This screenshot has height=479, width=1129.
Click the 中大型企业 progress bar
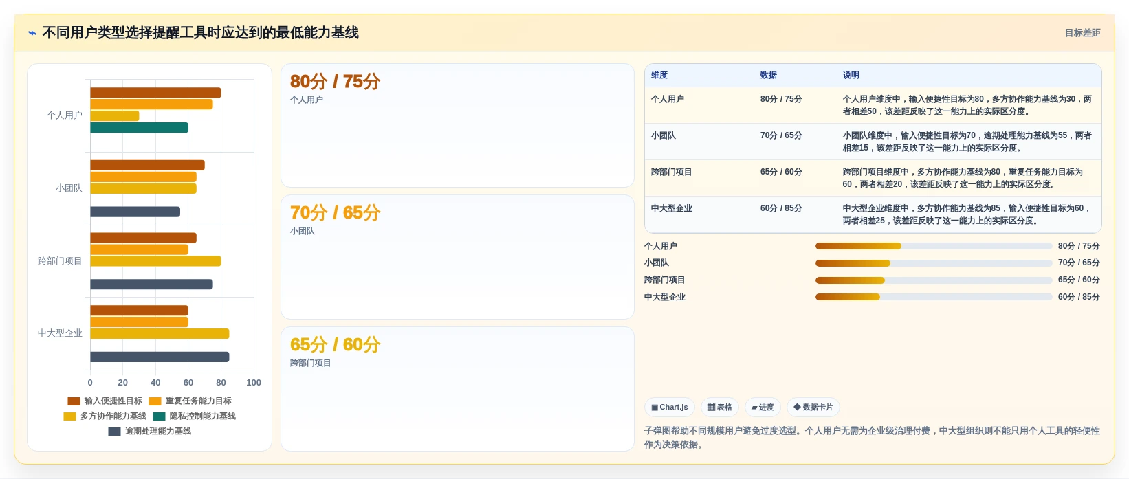click(x=934, y=297)
